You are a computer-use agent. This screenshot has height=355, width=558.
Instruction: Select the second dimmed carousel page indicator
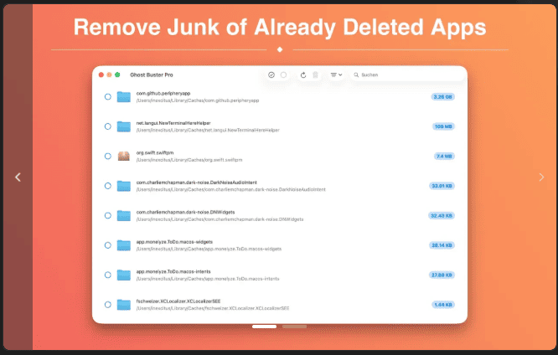point(294,327)
